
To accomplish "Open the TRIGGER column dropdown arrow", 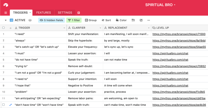I will [x=64, y=28].
